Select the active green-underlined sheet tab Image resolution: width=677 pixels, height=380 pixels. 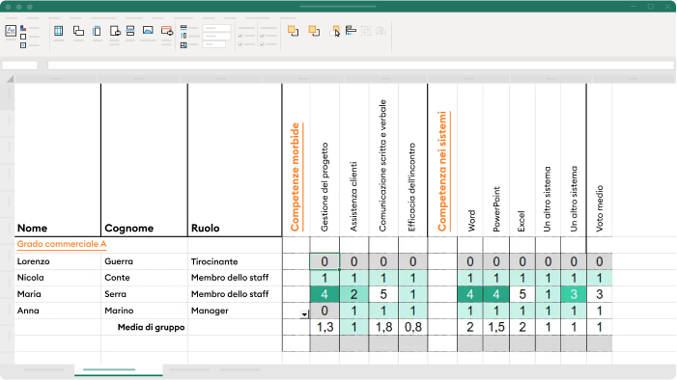pyautogui.click(x=118, y=370)
